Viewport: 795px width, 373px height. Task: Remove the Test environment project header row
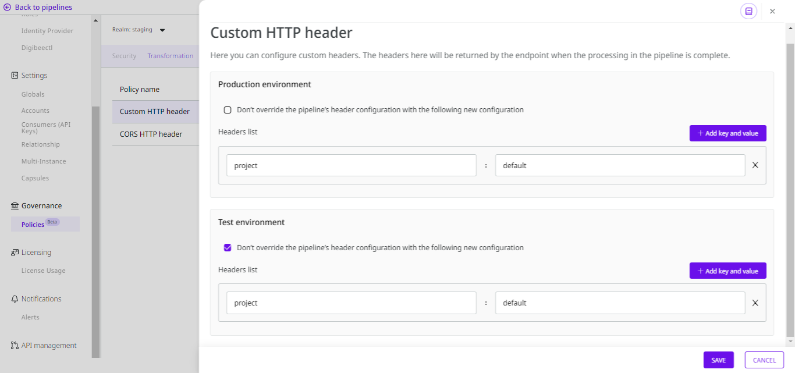tap(755, 303)
